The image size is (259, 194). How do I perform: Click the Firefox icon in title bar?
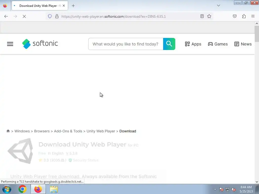pos(5,6)
